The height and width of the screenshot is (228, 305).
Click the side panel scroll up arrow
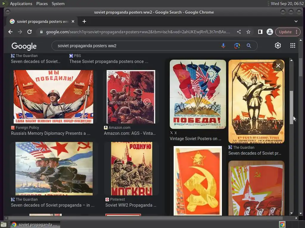click(x=291, y=60)
